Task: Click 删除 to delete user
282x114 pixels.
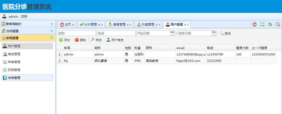Action: pos(80,40)
